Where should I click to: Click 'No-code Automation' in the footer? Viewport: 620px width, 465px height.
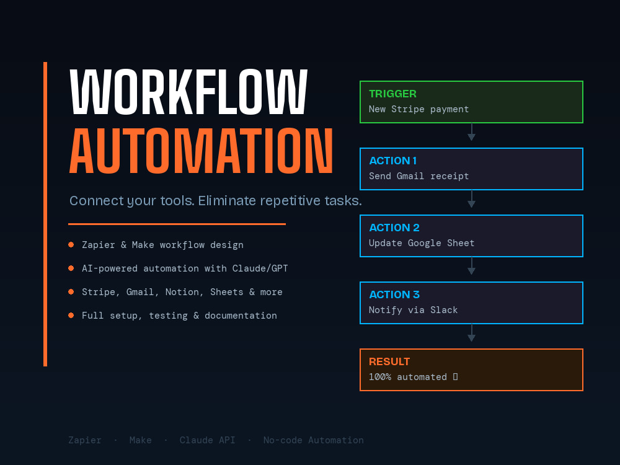(x=314, y=440)
